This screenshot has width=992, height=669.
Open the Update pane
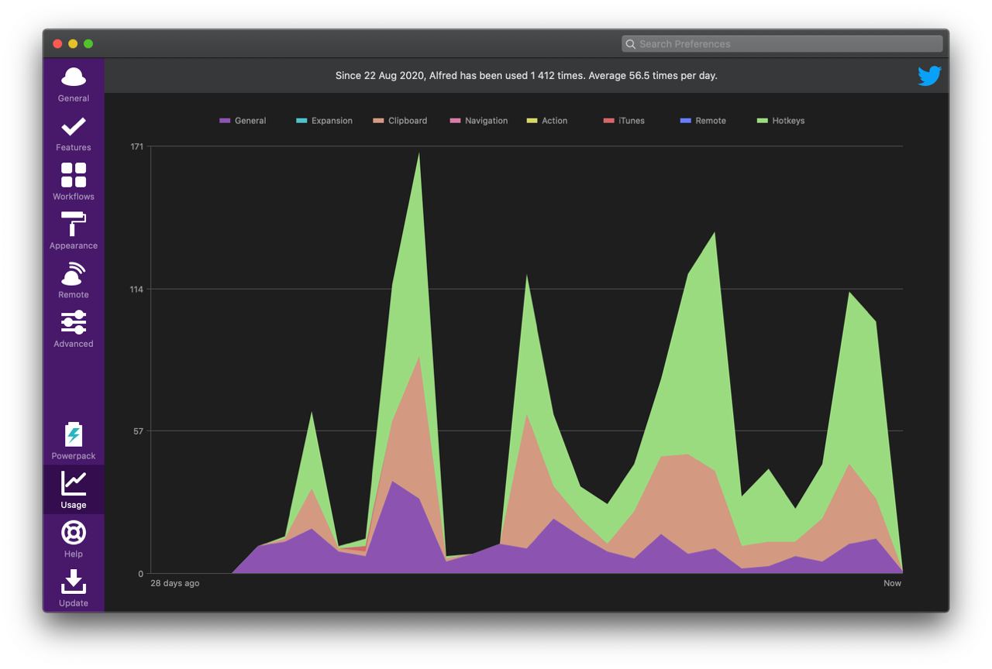coord(74,588)
